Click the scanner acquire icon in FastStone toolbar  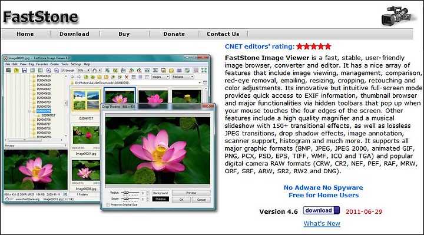pos(8,70)
